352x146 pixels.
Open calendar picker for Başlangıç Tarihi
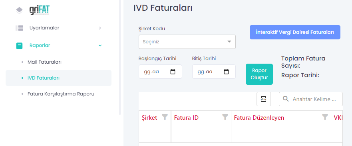pyautogui.click(x=173, y=72)
